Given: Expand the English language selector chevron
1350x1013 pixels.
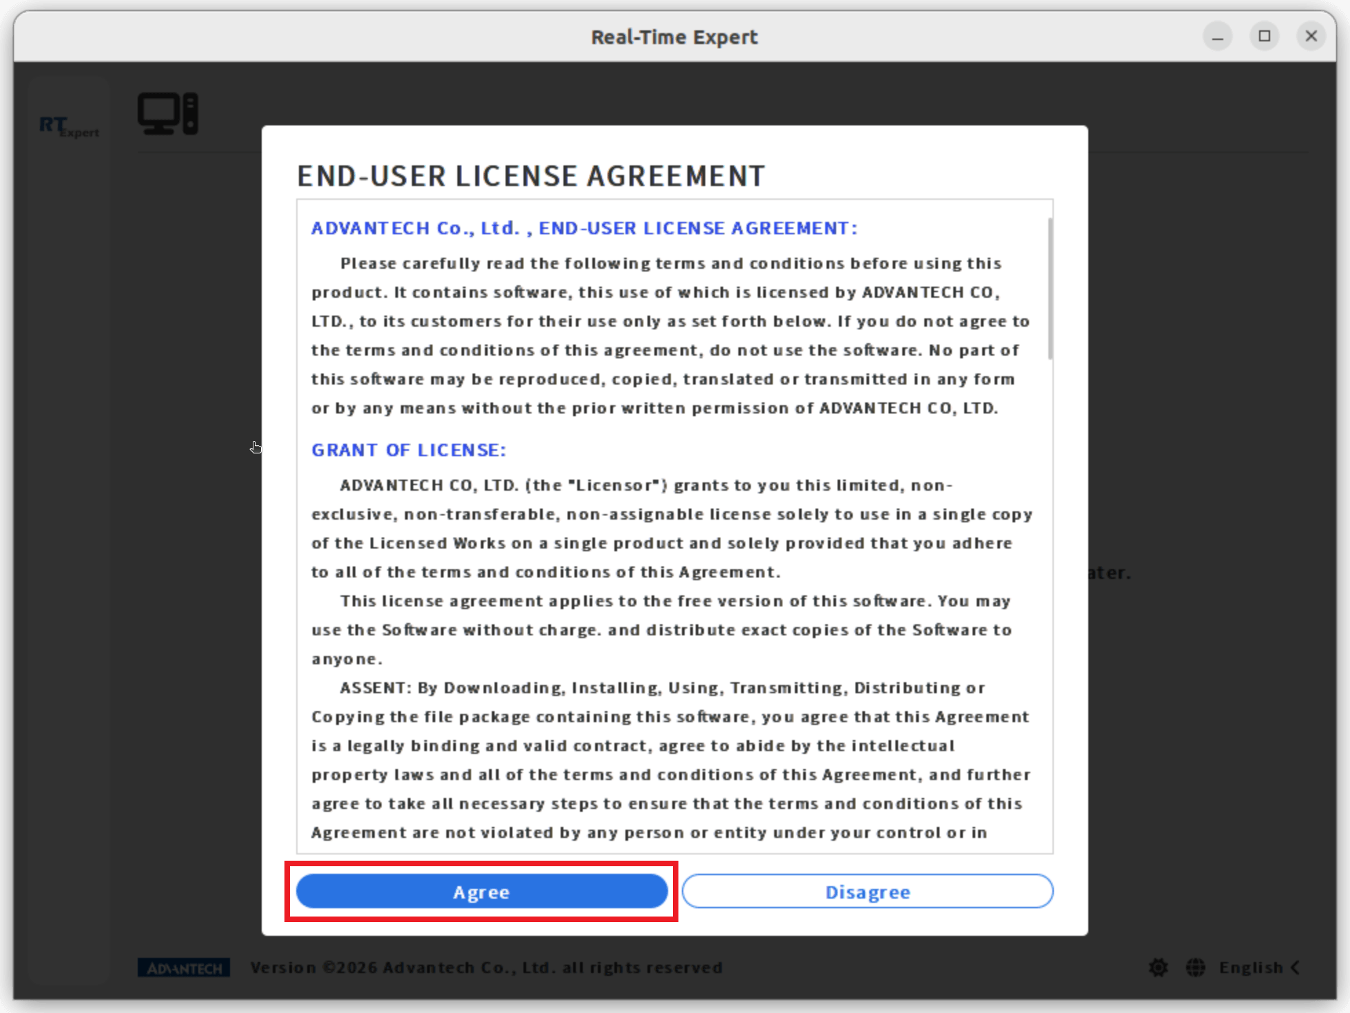Looking at the screenshot, I should point(1295,968).
